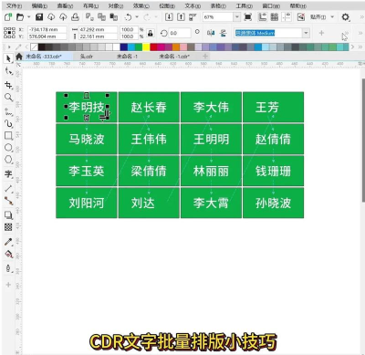Pick the yellow swatch in palette
Screen dimensions: 365x355
tap(146, 47)
